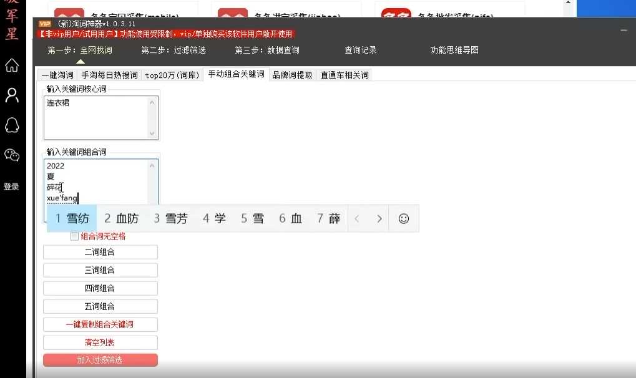The width and height of the screenshot is (636, 378).
Task: Click 一键复制组合关键词 button
Action: point(100,324)
